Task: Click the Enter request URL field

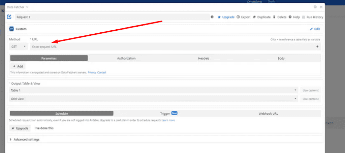Action: coord(168,47)
